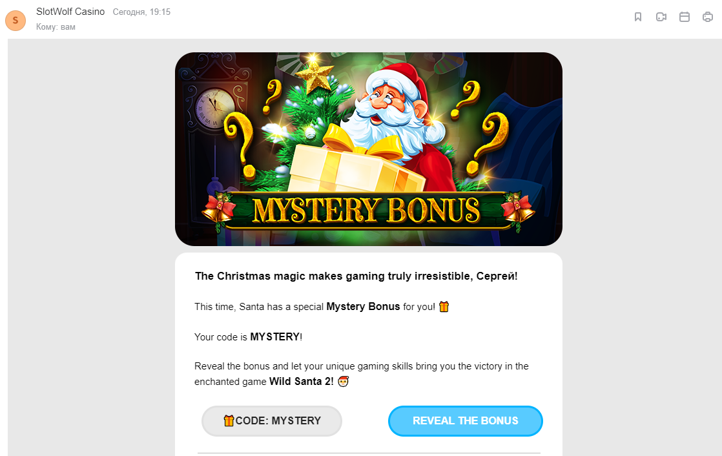Click the bold Wild Santa 2! game name
Screen dimensions: 722x456
coord(302,381)
